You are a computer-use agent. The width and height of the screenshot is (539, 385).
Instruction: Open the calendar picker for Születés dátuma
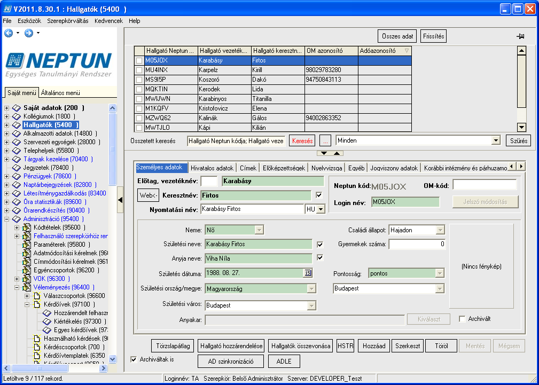click(308, 273)
